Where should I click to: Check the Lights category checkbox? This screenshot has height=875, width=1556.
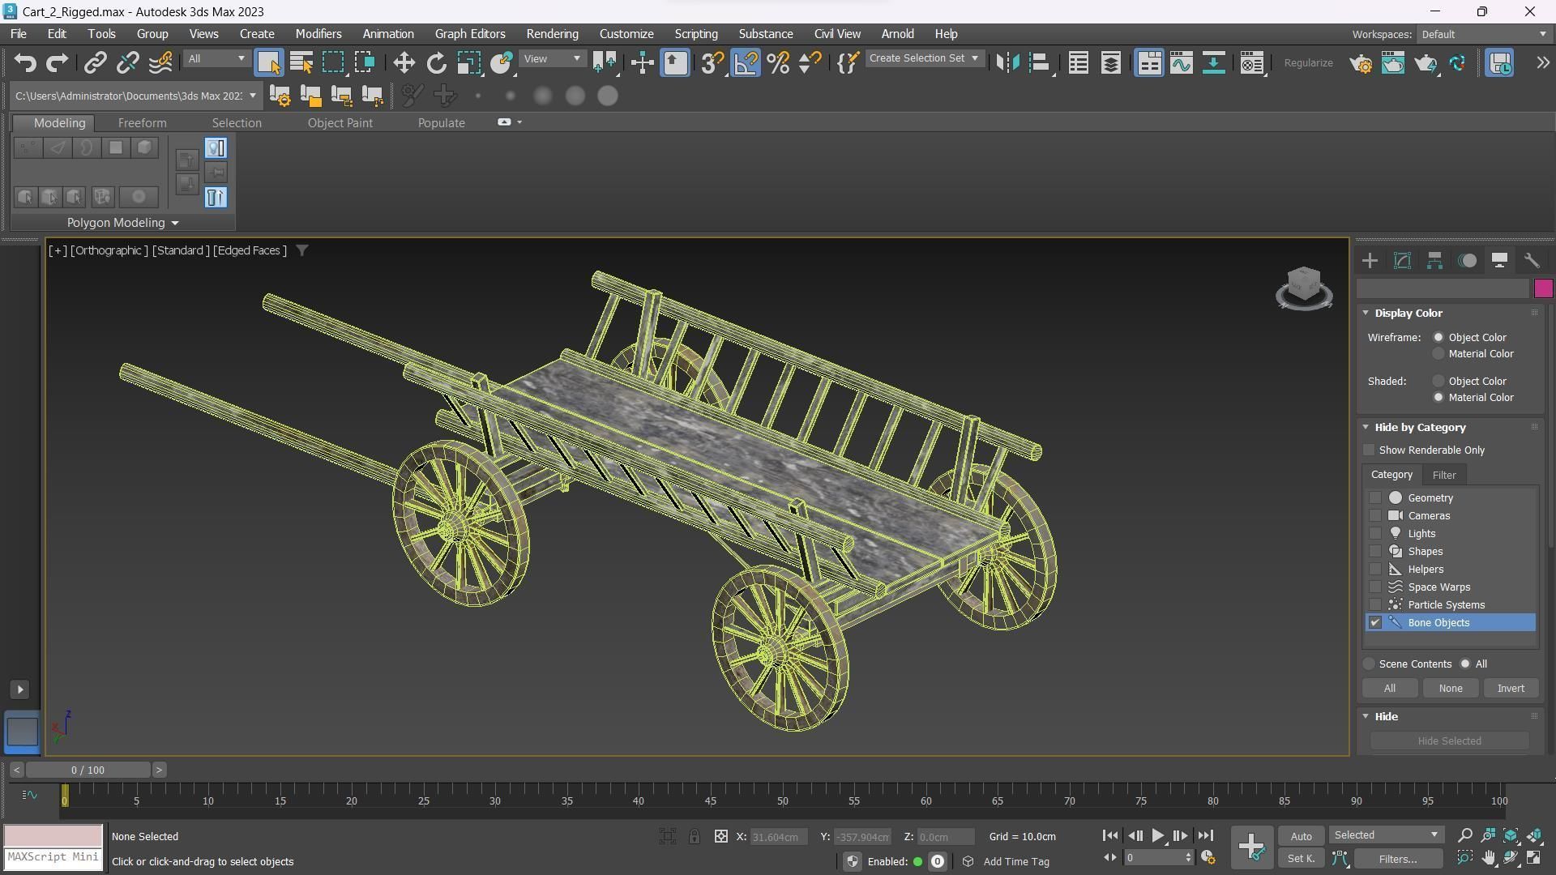click(x=1375, y=534)
